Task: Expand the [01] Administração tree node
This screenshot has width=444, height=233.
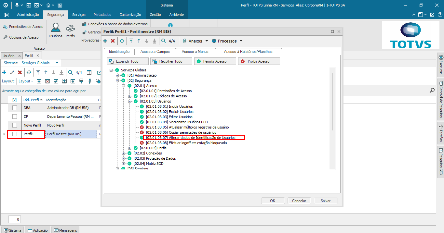Action: (x=117, y=75)
